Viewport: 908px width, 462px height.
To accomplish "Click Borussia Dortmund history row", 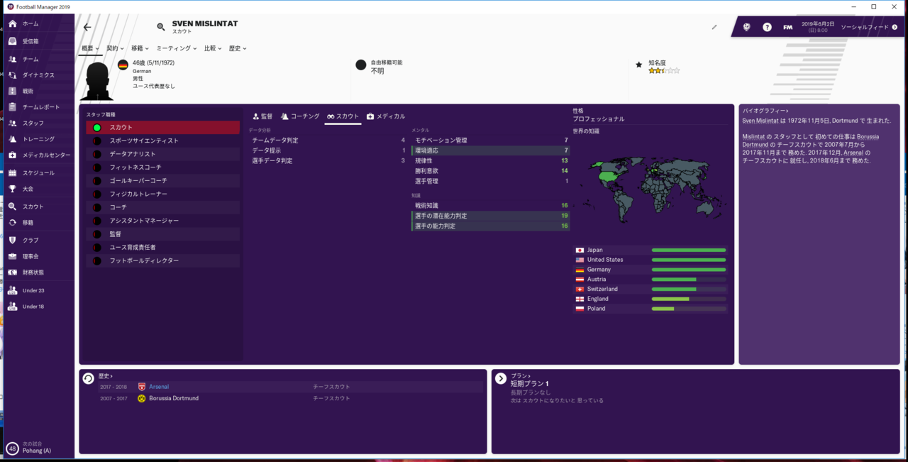I will coord(282,398).
